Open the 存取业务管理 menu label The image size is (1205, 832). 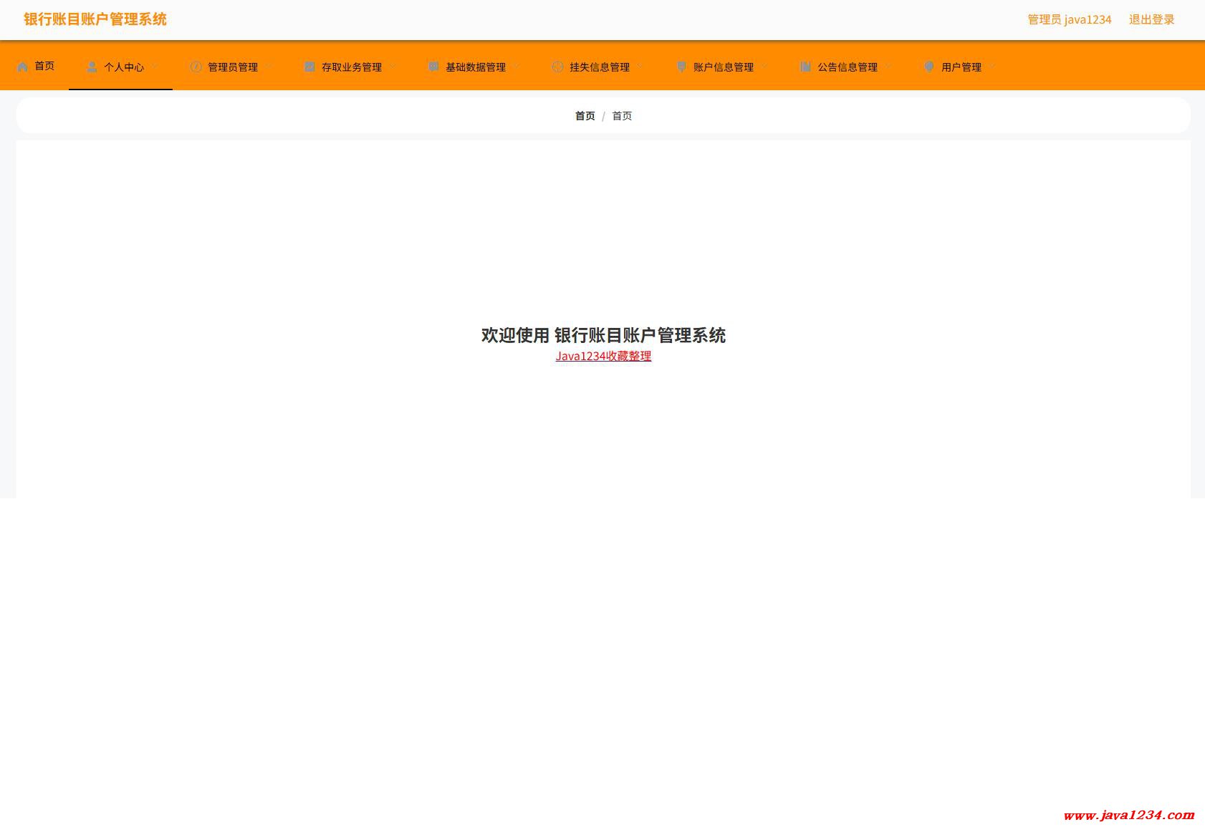click(x=352, y=67)
